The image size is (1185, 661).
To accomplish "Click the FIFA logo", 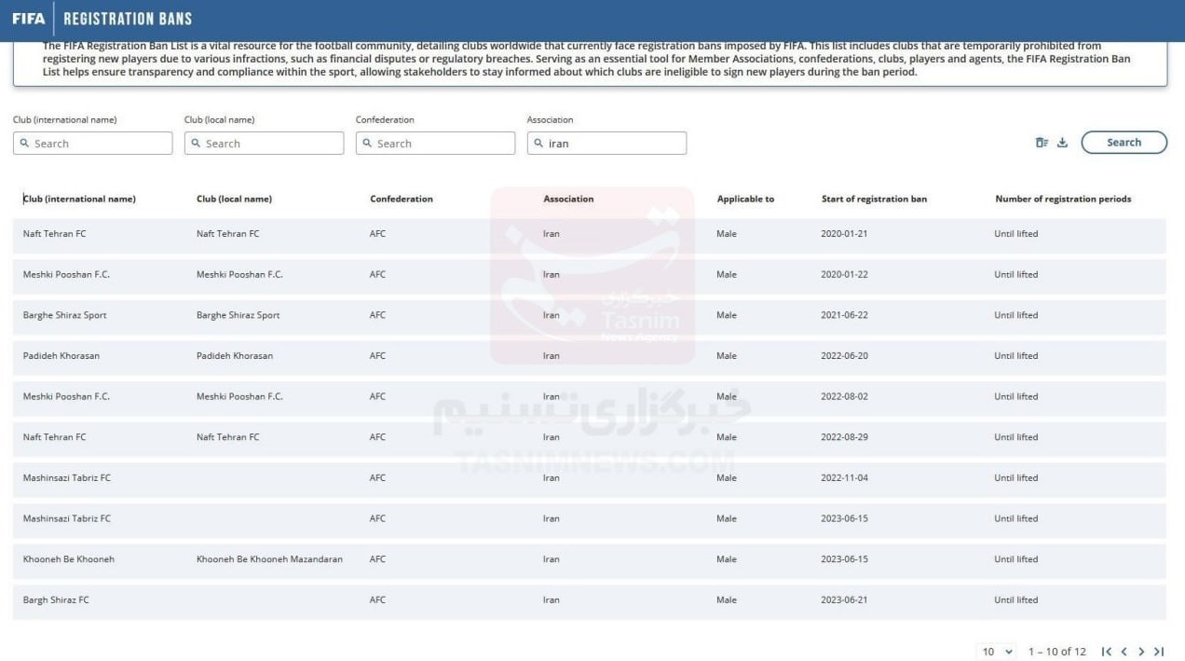I will click(x=29, y=17).
